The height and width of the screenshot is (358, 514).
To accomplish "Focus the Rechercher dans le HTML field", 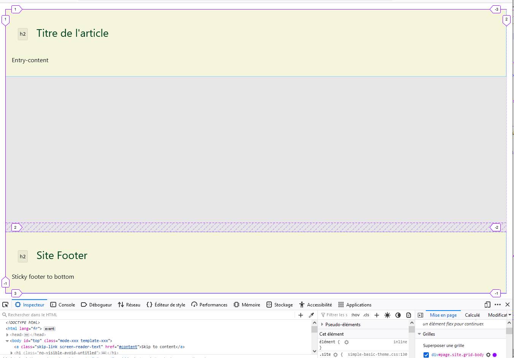I will click(x=148, y=315).
